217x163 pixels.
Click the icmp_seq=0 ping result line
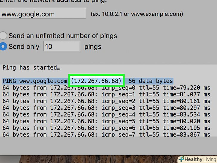[x=106, y=88]
